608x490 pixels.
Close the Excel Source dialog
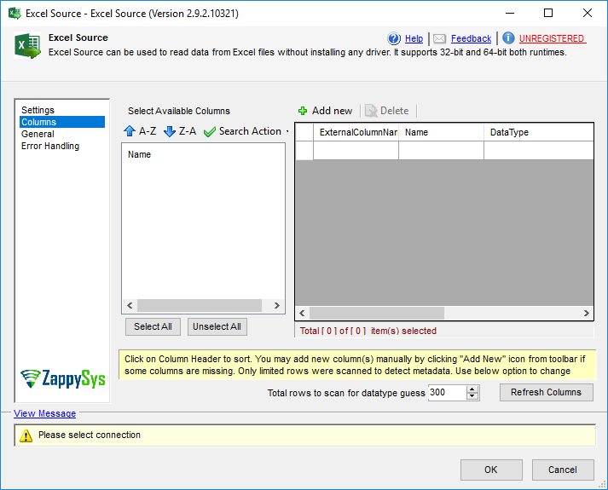587,13
